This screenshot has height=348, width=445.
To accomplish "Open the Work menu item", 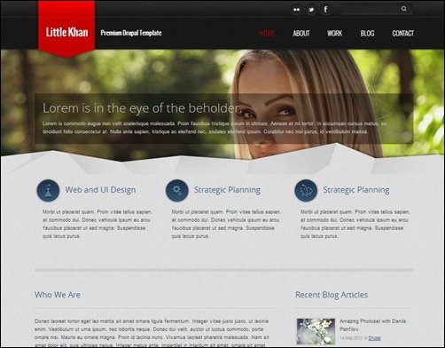I will click(334, 33).
